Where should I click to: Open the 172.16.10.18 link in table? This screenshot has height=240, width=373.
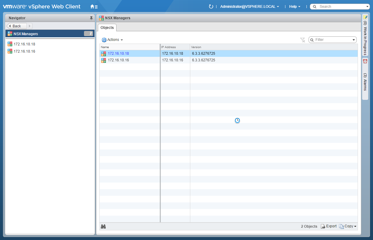coord(118,54)
